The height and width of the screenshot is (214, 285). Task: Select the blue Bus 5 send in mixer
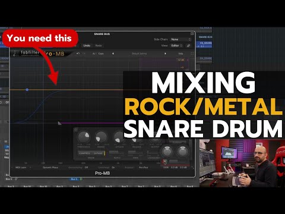pyautogui.click(x=74, y=180)
